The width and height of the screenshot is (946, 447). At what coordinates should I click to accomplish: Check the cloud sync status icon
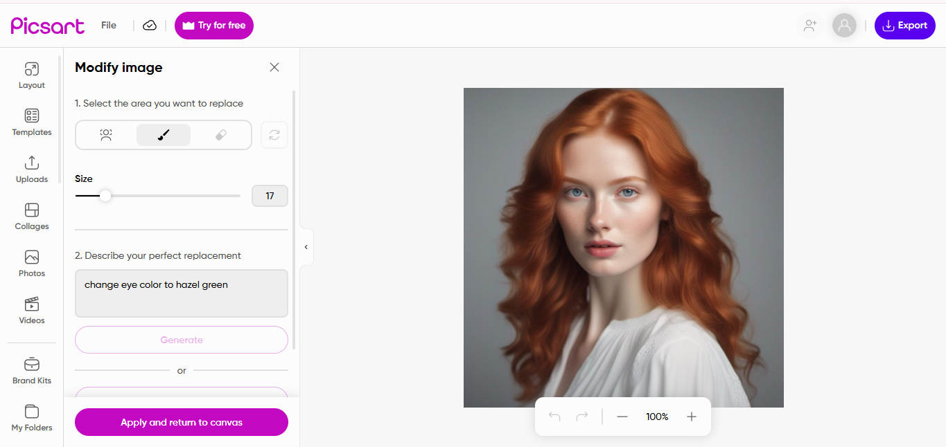click(150, 25)
